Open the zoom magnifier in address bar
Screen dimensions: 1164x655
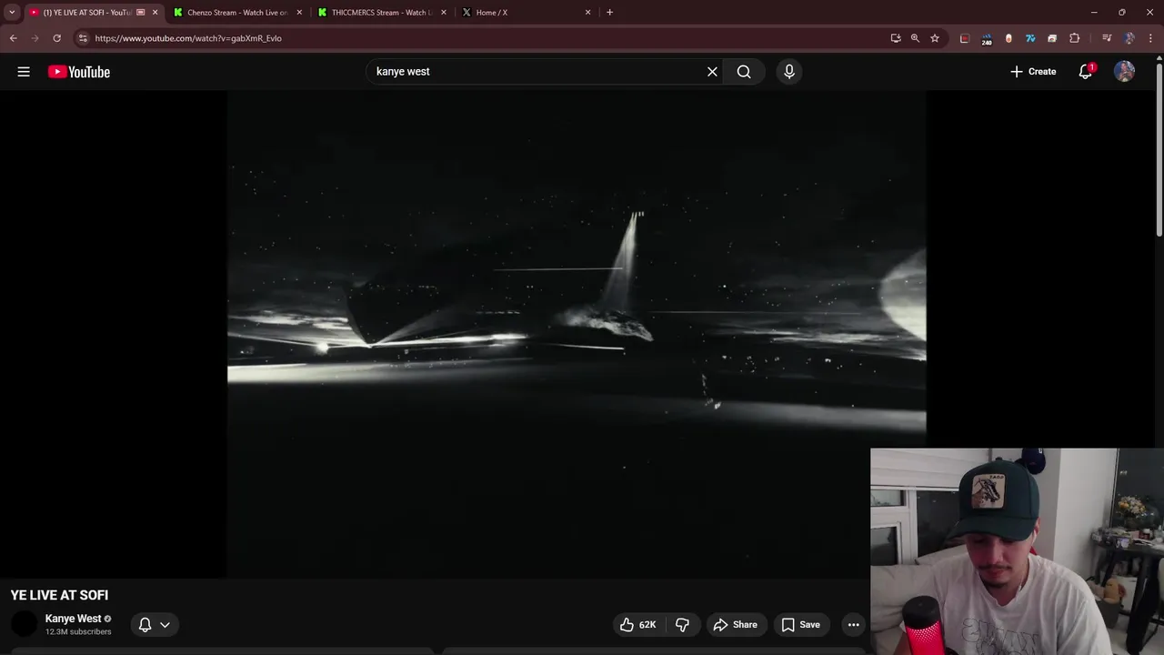(x=915, y=38)
